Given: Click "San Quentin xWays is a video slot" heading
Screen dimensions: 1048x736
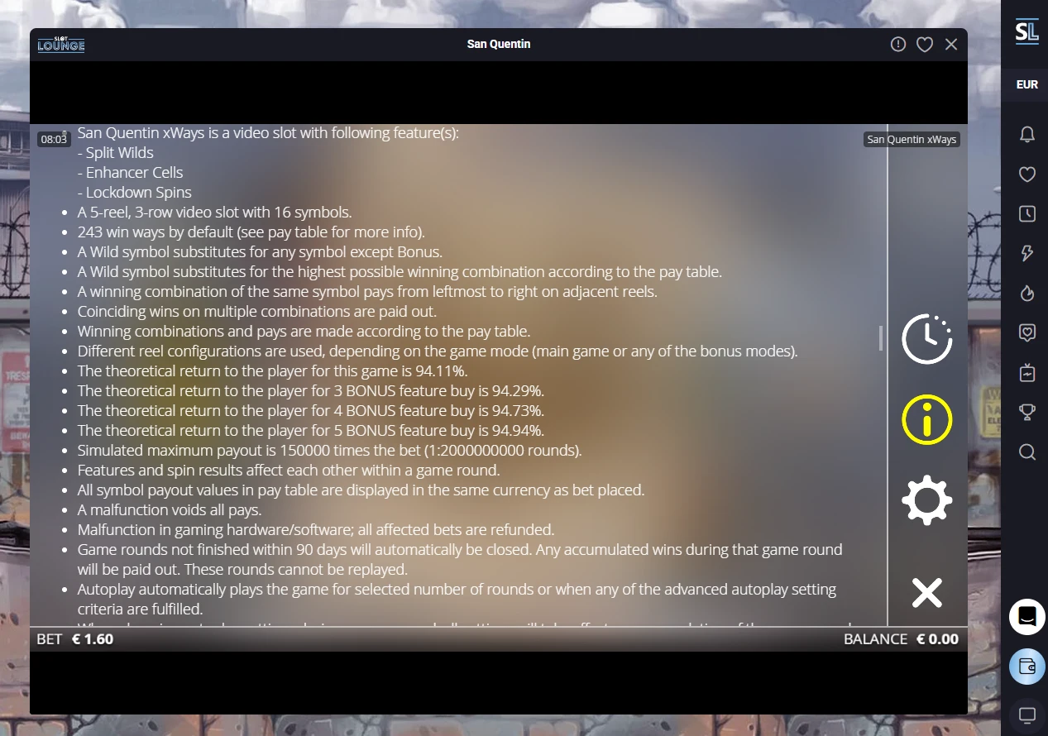Looking at the screenshot, I should 268,133.
